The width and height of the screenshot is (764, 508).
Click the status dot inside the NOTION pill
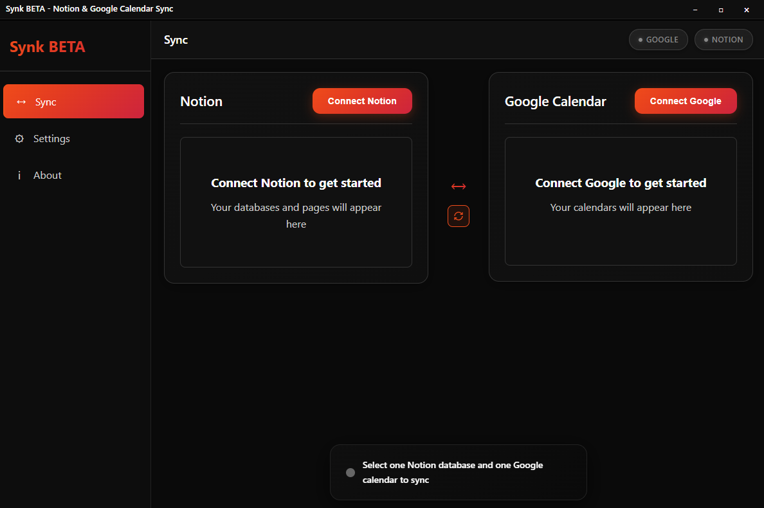coord(707,39)
